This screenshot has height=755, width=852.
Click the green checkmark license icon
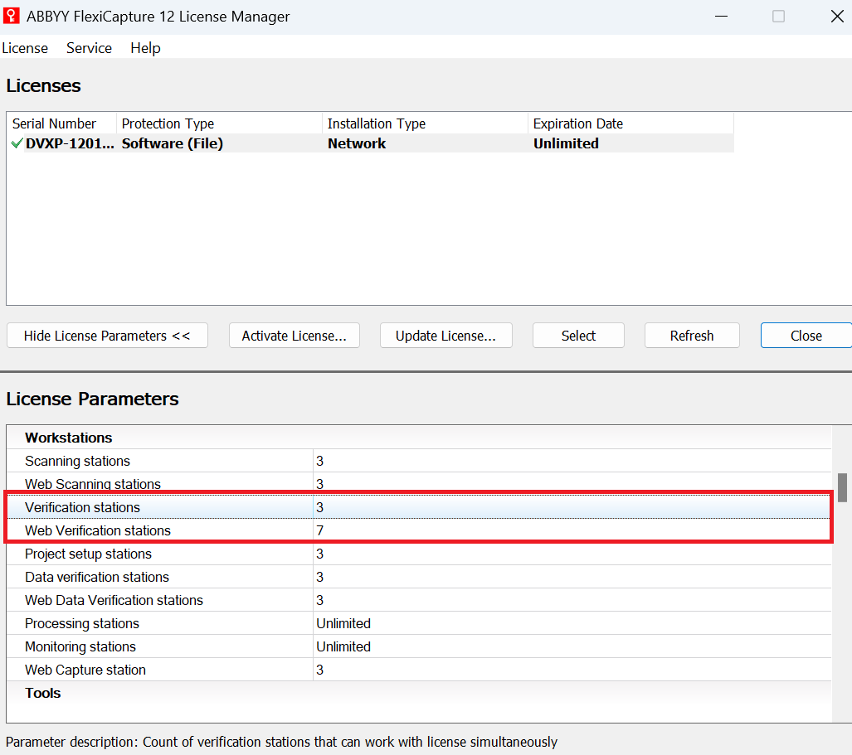coord(17,143)
